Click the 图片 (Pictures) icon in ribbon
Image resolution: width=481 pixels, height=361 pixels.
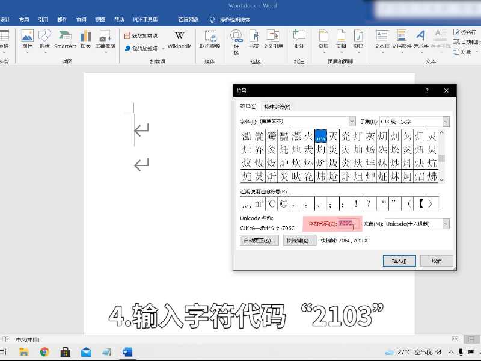click(27, 39)
